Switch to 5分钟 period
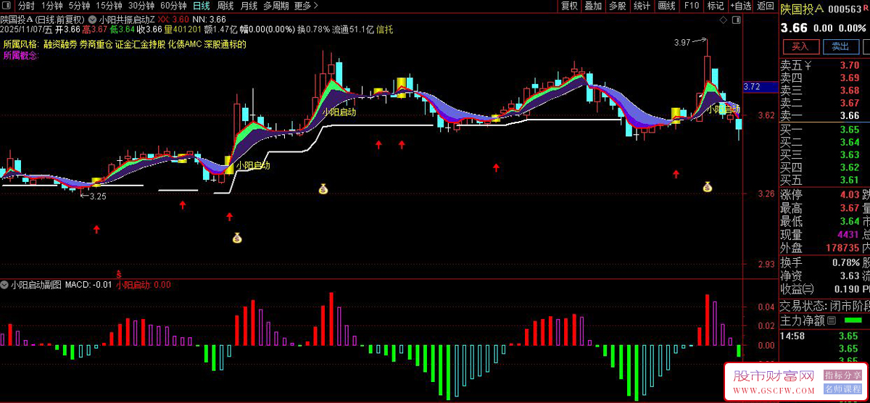 80,6
